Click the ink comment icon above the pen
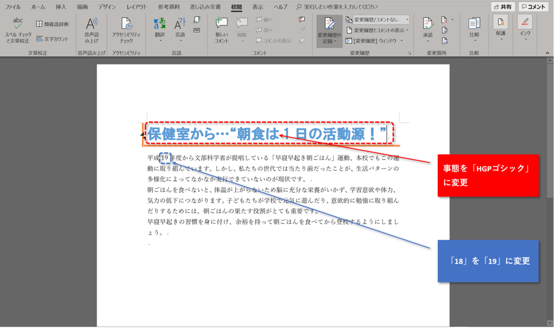This screenshot has height=328, width=554. [301, 19]
